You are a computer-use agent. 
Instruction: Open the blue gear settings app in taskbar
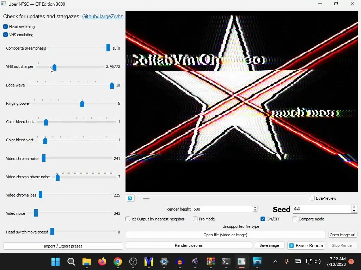pyautogui.click(x=164, y=262)
